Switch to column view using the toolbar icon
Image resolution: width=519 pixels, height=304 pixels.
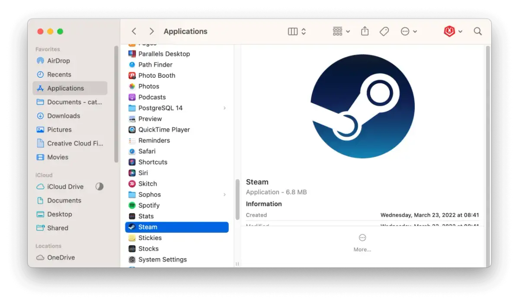(x=293, y=31)
